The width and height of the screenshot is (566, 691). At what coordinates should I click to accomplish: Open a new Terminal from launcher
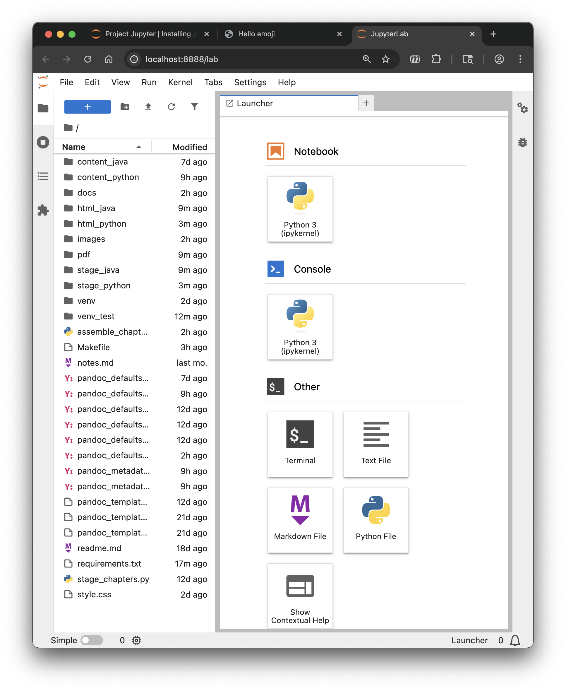click(300, 444)
